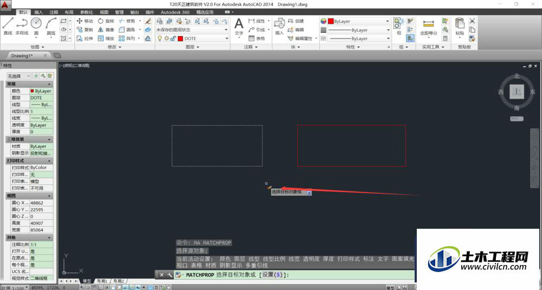Toggle the layer lock padlock icon
The width and height of the screenshot is (542, 290).
[x=173, y=38]
